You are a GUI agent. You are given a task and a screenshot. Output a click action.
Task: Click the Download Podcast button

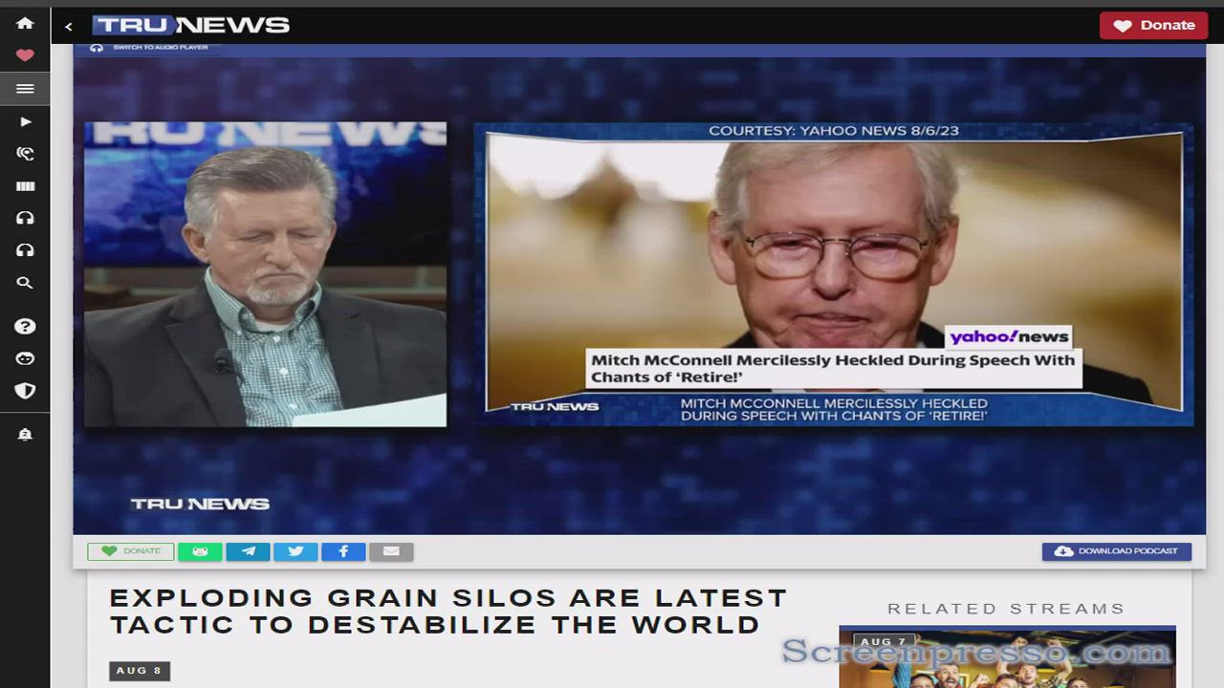click(x=1116, y=551)
